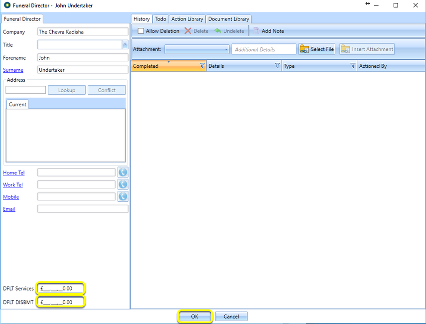Image resolution: width=426 pixels, height=324 pixels.
Task: Click the red Delete cross icon
Action: 188,31
